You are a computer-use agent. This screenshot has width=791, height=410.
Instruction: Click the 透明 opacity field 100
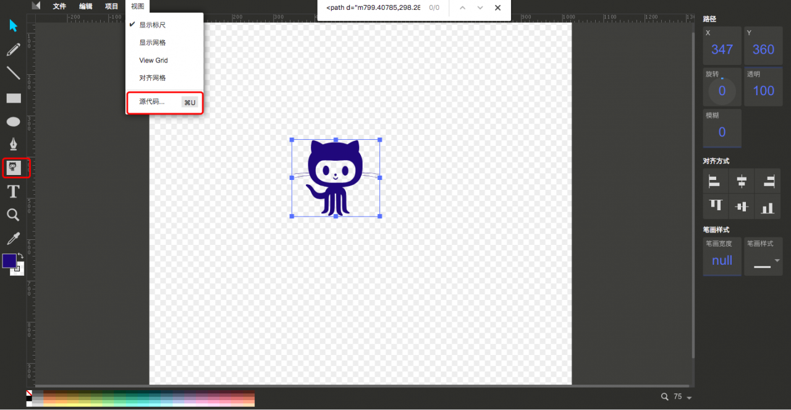click(764, 87)
